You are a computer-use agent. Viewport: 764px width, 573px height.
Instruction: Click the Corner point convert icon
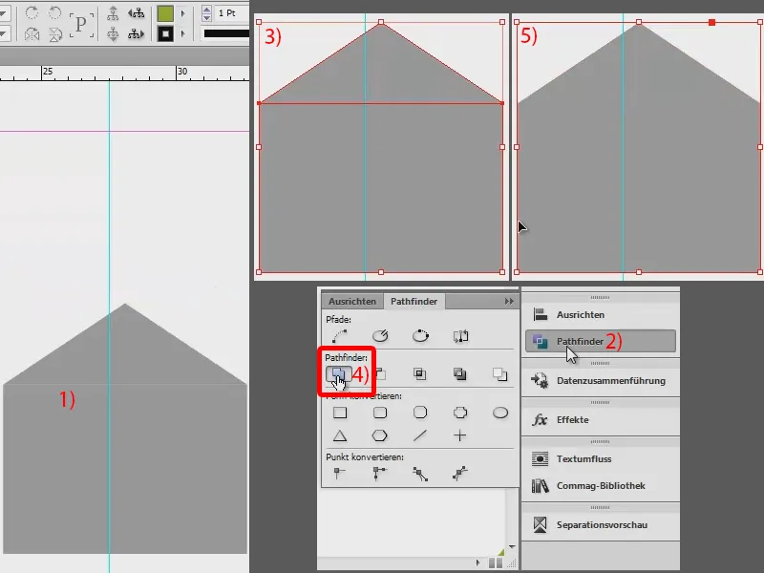(379, 473)
